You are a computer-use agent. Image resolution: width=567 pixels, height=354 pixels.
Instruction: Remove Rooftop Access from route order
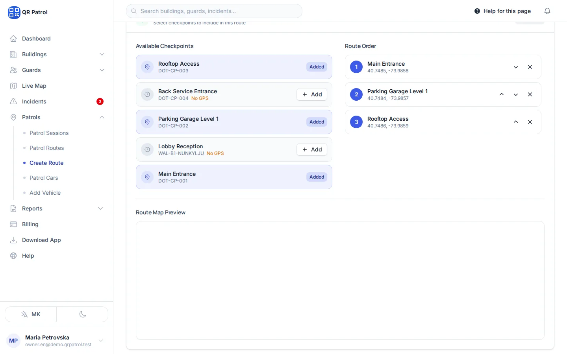click(x=530, y=122)
